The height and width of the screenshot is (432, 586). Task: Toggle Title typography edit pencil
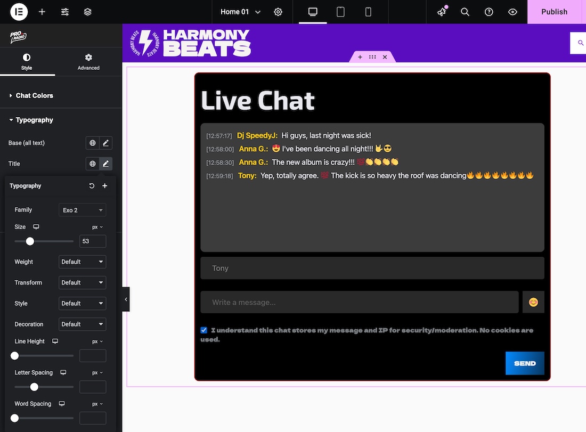click(106, 164)
